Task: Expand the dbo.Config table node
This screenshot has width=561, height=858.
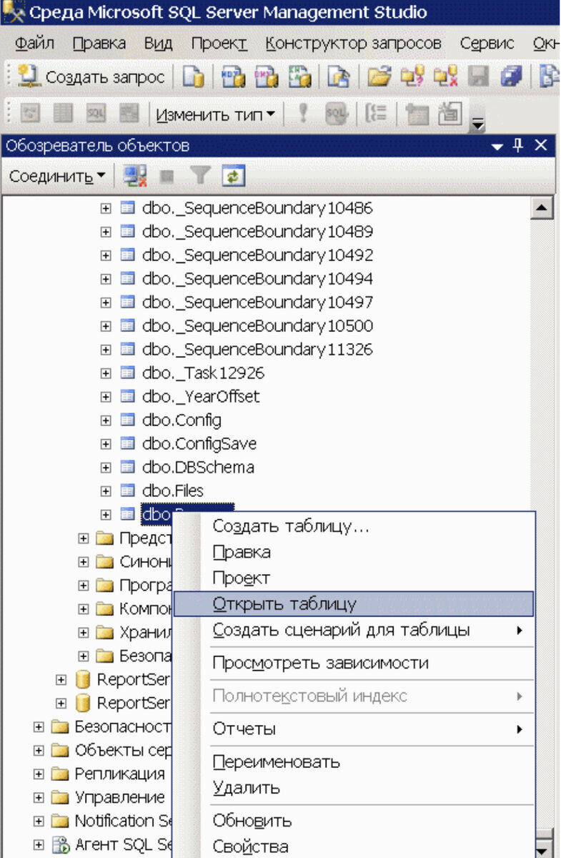Action: click(x=106, y=420)
